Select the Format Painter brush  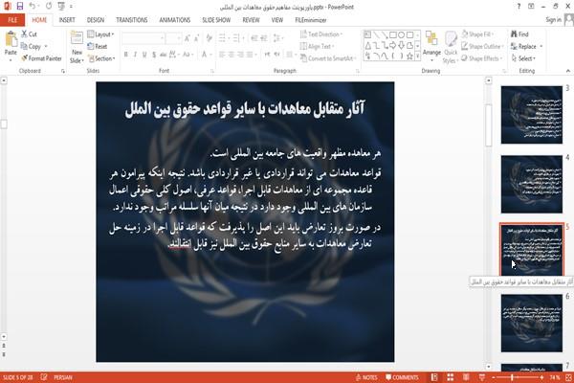25,58
